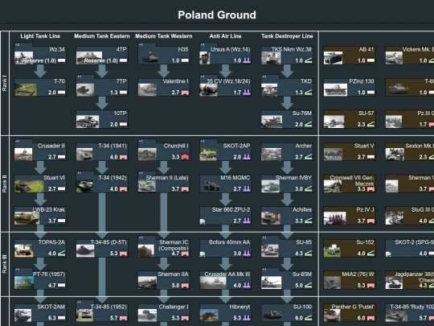This screenshot has width=434, height=326.
Task: Click T-34-85 (D-5T) medium tank icon
Action: click(123, 254)
